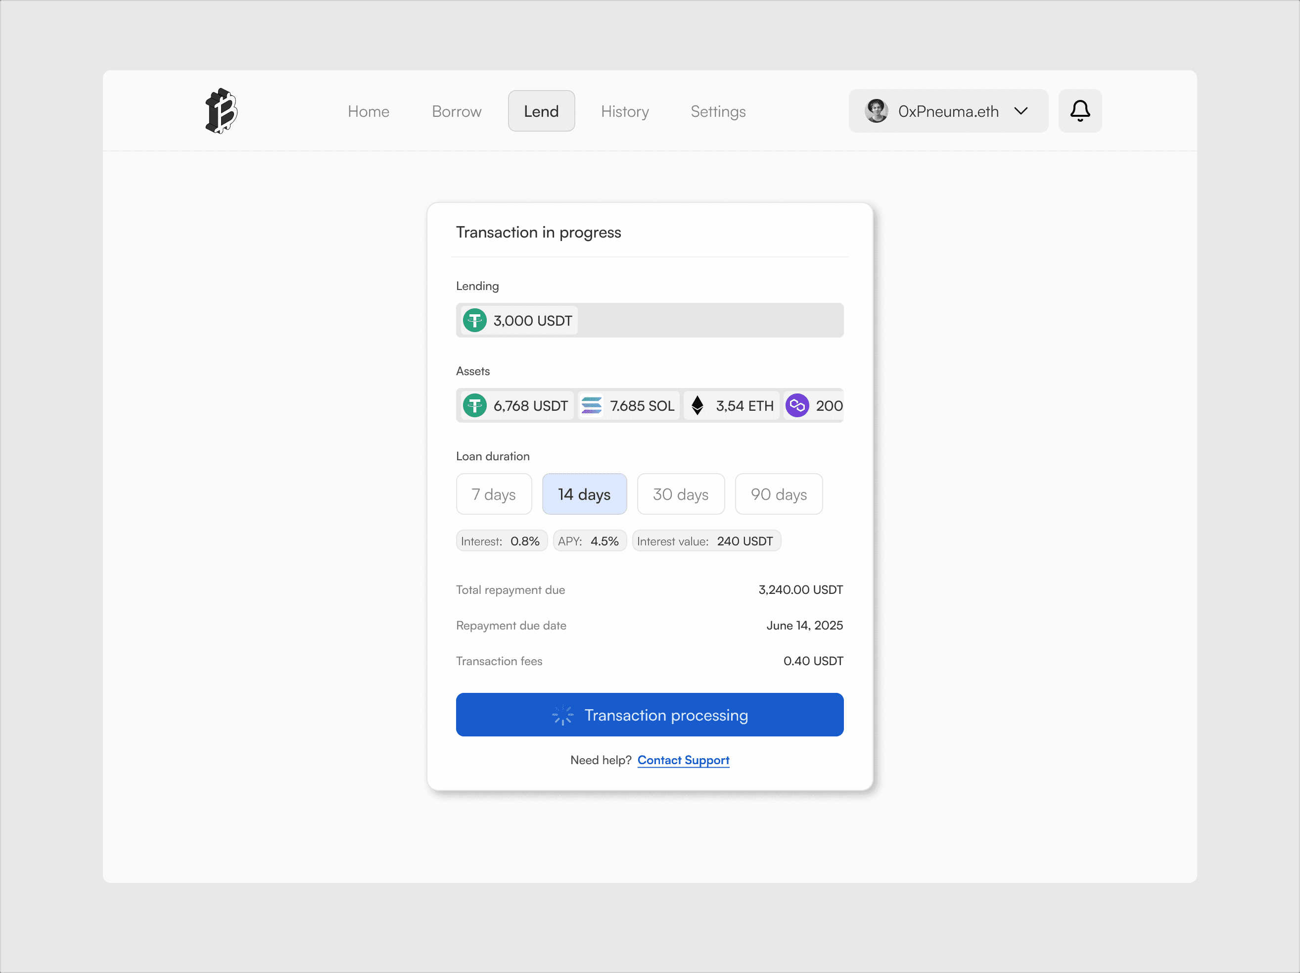Click the Solana icon in the Assets list
The height and width of the screenshot is (973, 1300).
pyautogui.click(x=592, y=405)
